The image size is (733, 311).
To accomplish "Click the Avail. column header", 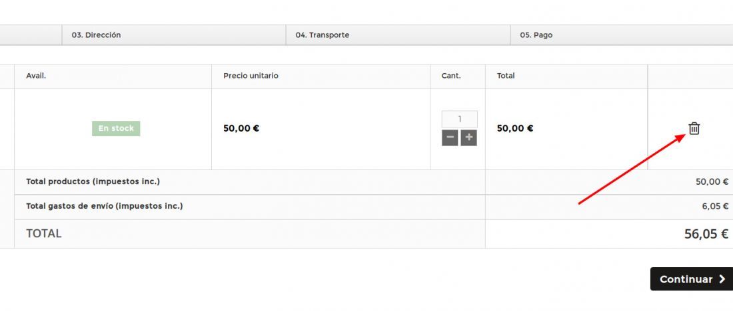I will click(36, 76).
